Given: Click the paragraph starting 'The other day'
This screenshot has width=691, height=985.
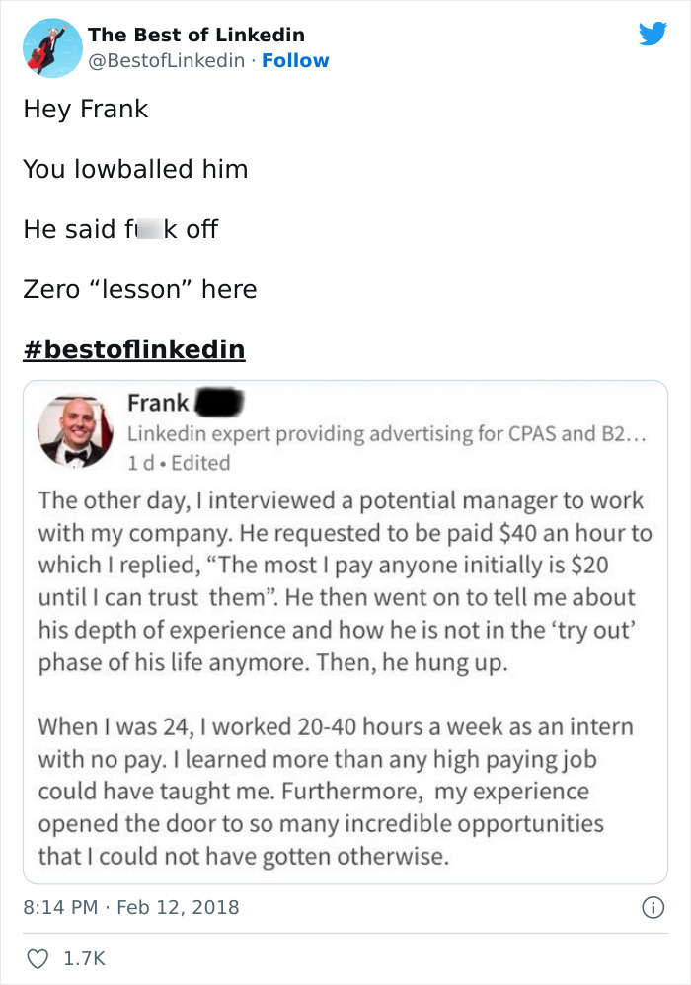Looking at the screenshot, I should [x=345, y=580].
